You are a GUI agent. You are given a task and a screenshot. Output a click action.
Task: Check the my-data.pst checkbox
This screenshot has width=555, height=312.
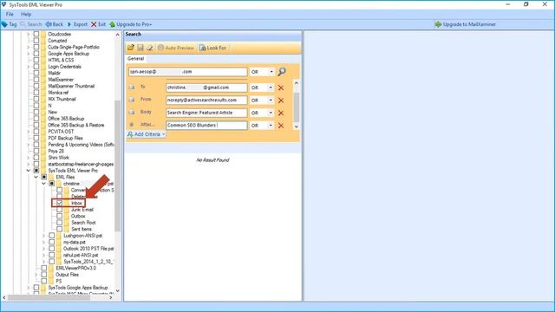(x=52, y=242)
